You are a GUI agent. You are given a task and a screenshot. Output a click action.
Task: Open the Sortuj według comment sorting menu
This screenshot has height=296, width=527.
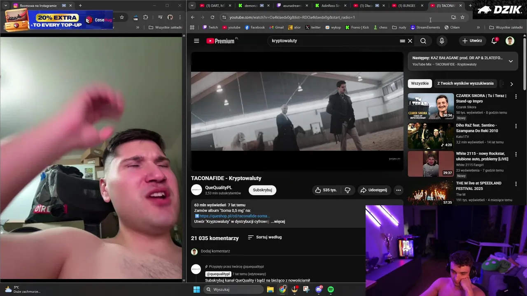[265, 237]
